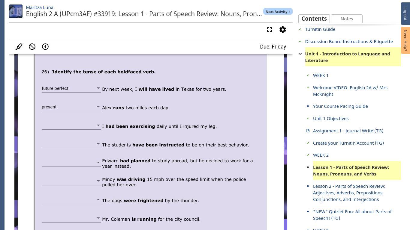
Task: Open the Turnitin Guide link
Action: tap(320, 29)
